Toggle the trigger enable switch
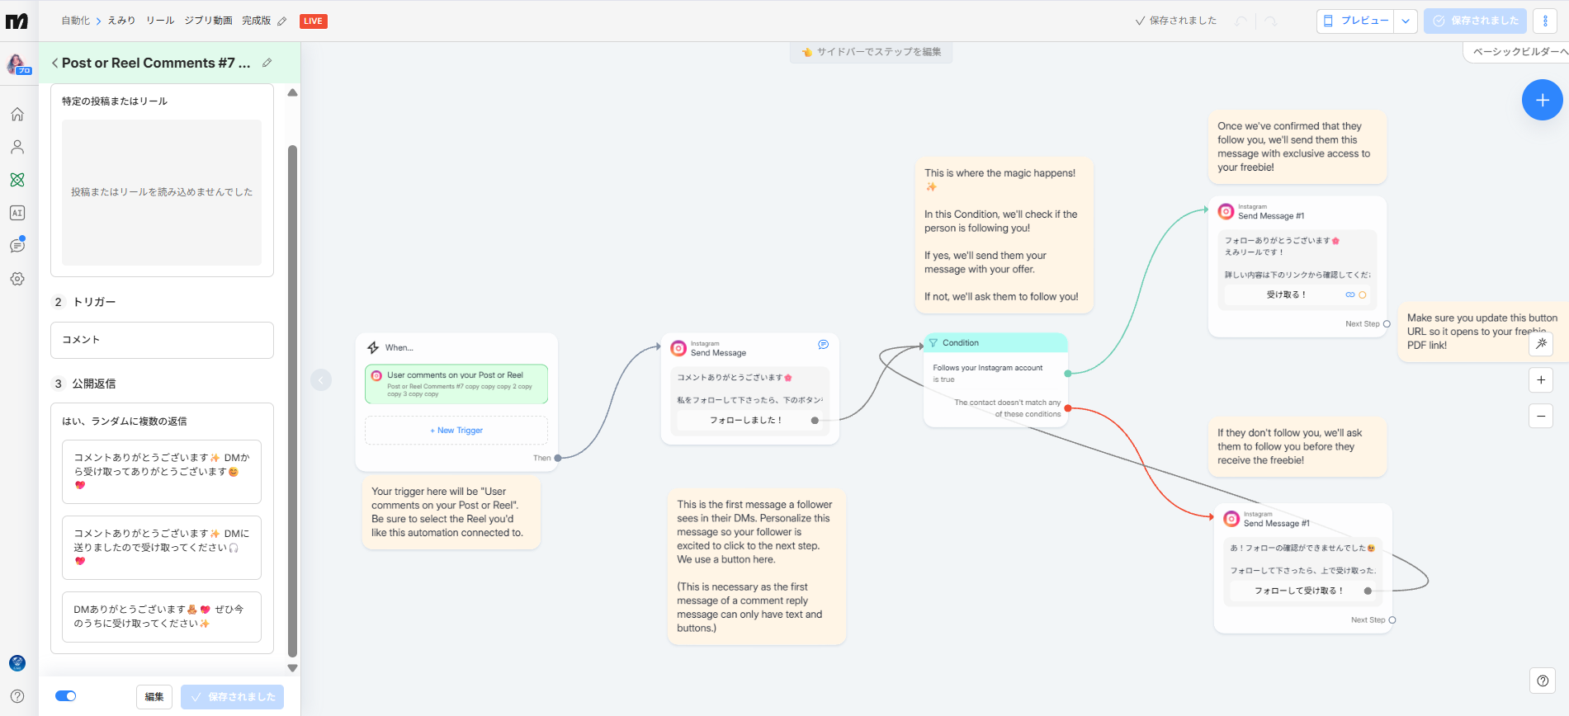The height and width of the screenshot is (716, 1569). click(x=66, y=696)
